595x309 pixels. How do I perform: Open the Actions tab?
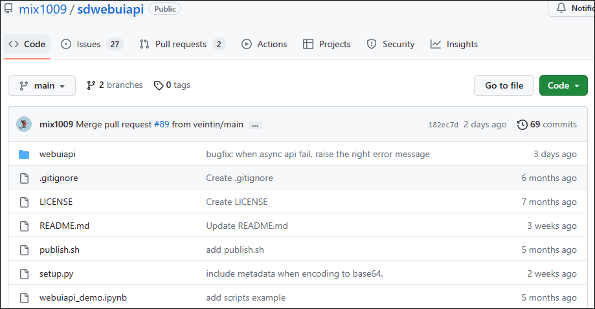tap(265, 45)
